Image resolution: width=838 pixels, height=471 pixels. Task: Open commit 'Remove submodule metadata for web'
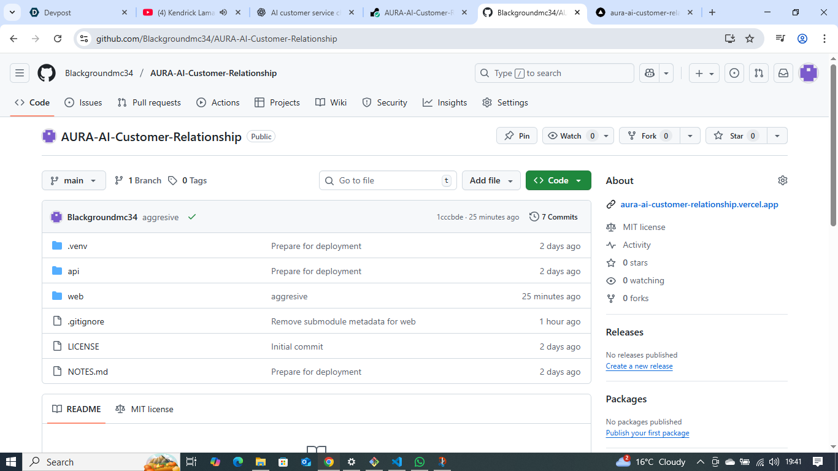click(344, 321)
